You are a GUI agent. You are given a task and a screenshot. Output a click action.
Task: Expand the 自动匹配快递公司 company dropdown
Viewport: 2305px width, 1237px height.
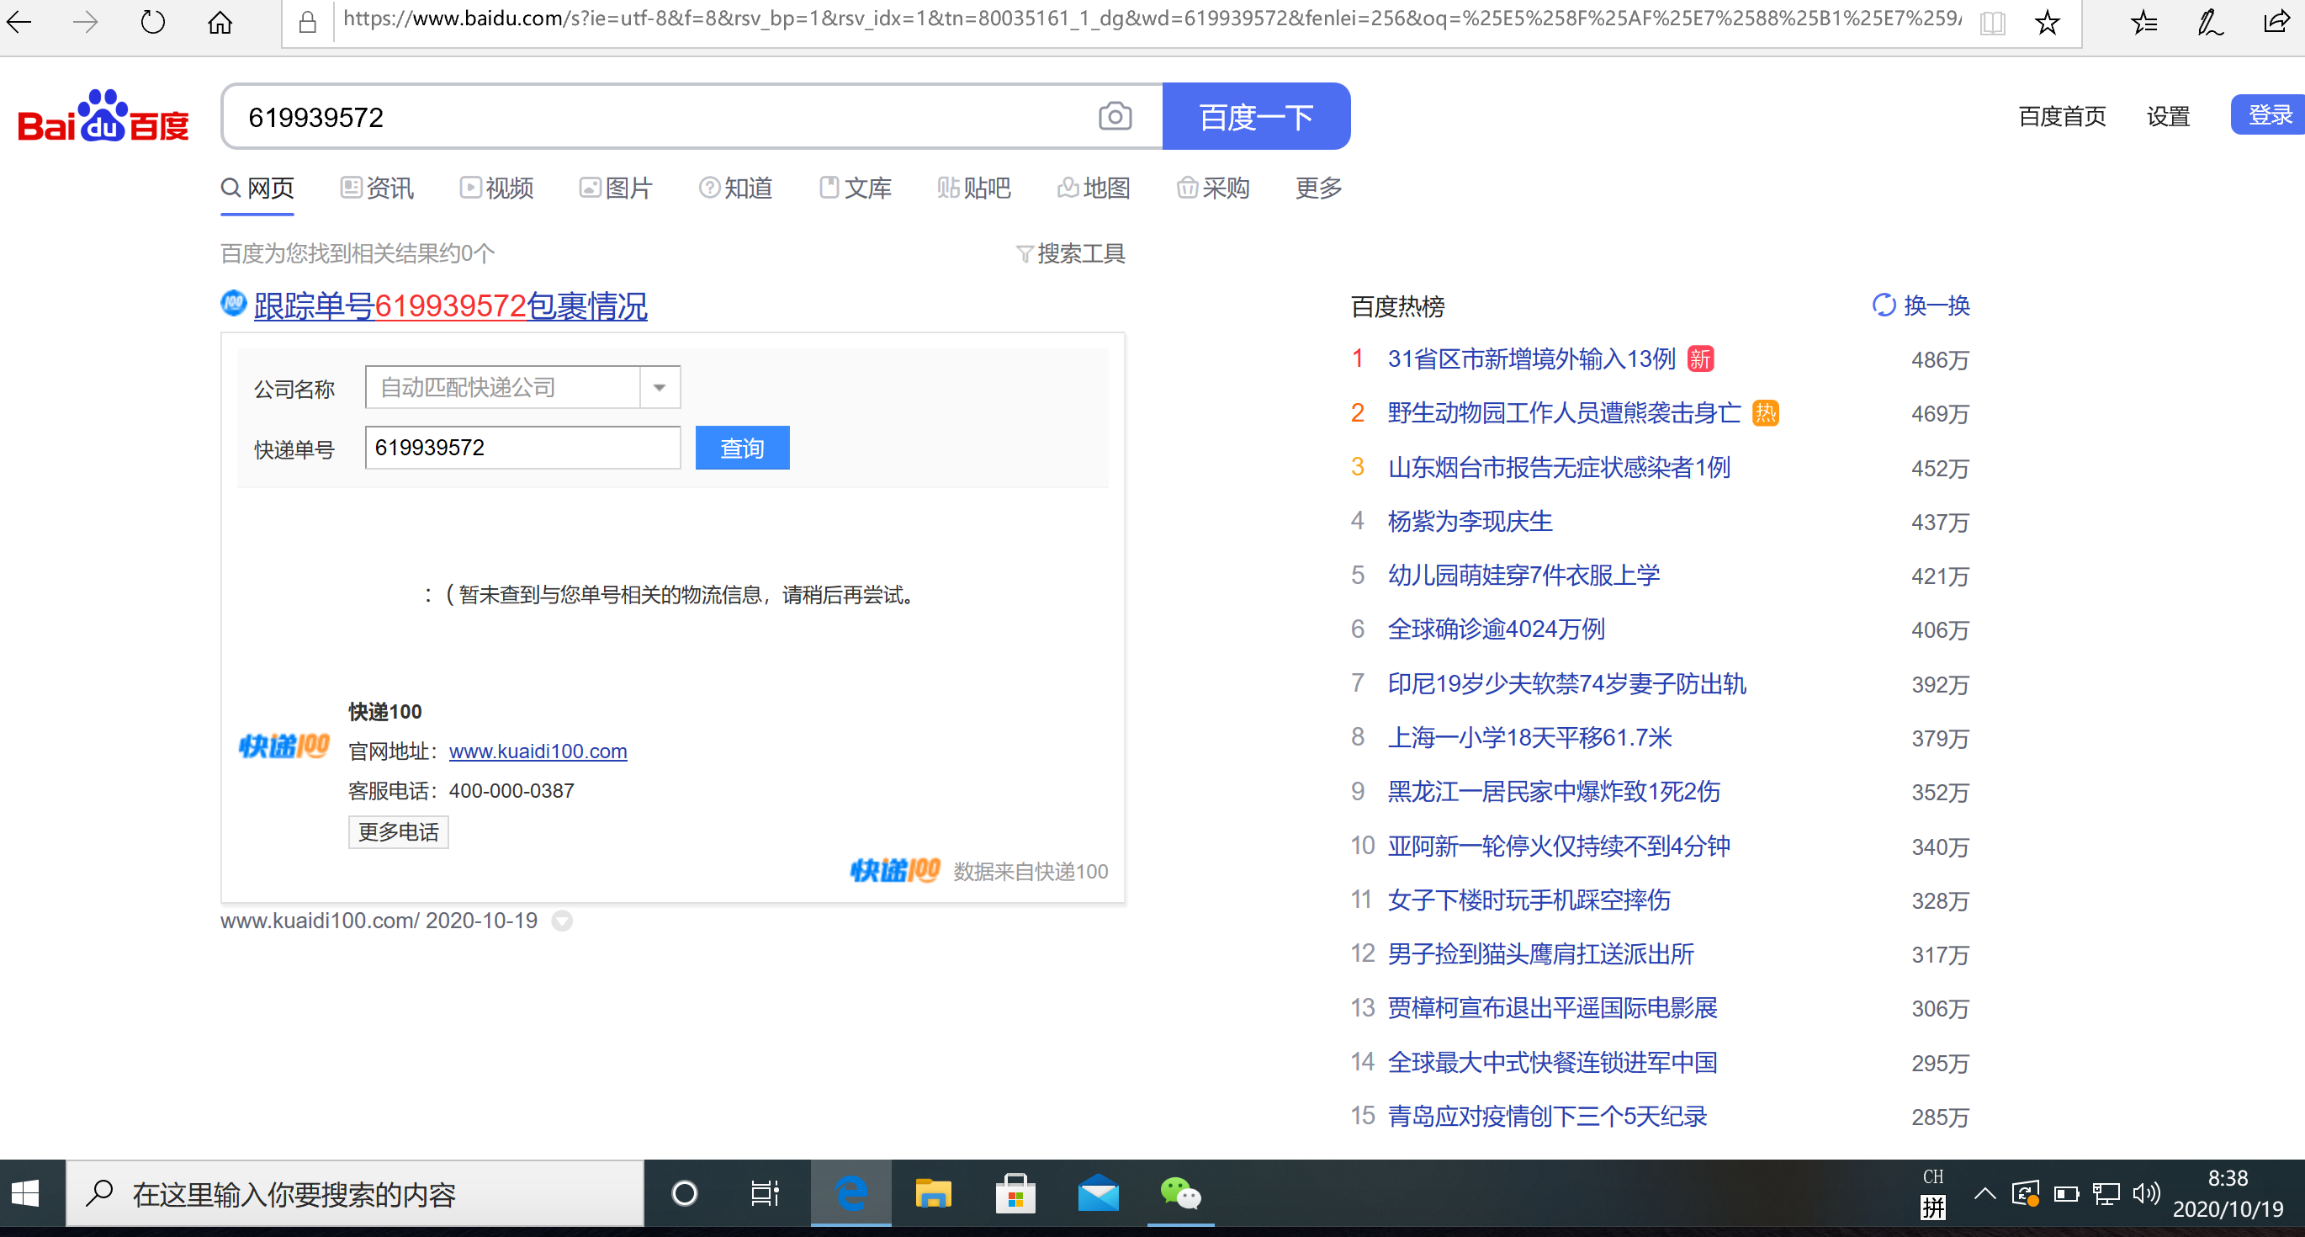point(660,388)
